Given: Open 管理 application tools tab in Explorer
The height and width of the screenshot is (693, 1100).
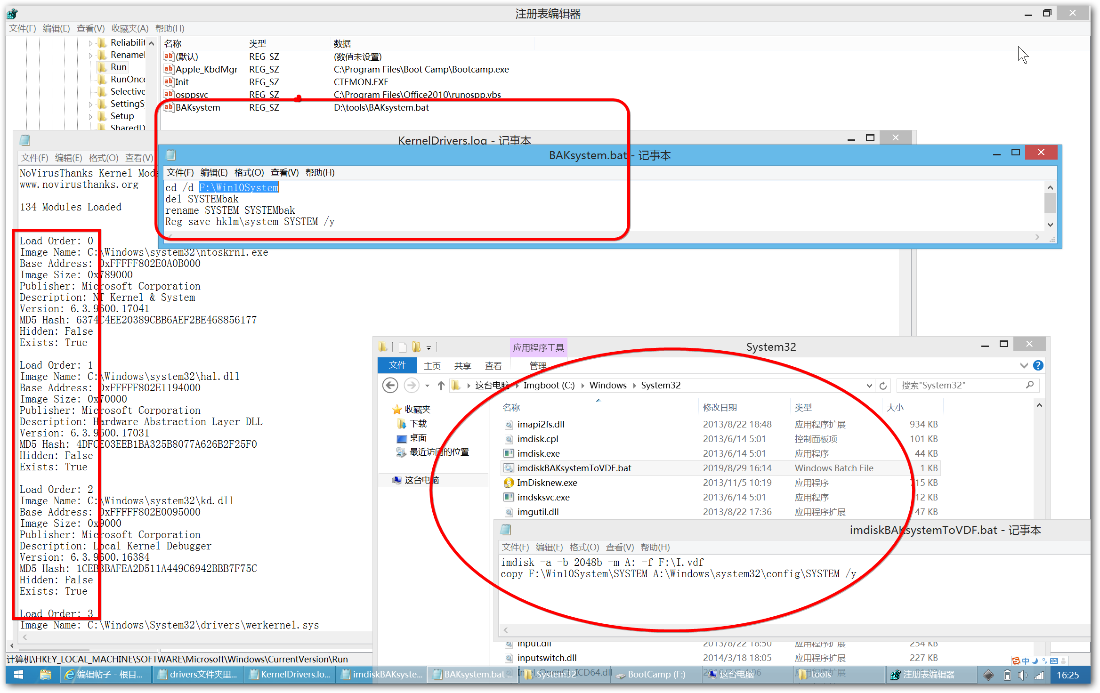Looking at the screenshot, I should coord(538,366).
